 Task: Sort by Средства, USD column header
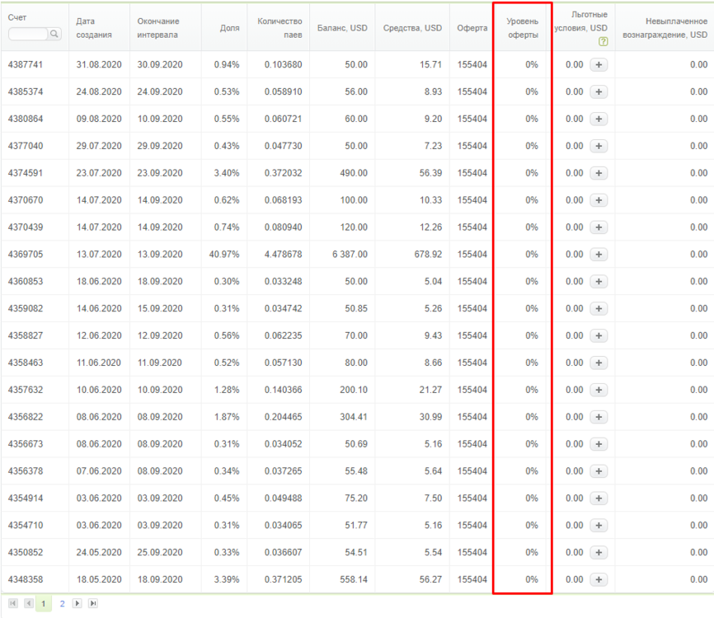(412, 28)
